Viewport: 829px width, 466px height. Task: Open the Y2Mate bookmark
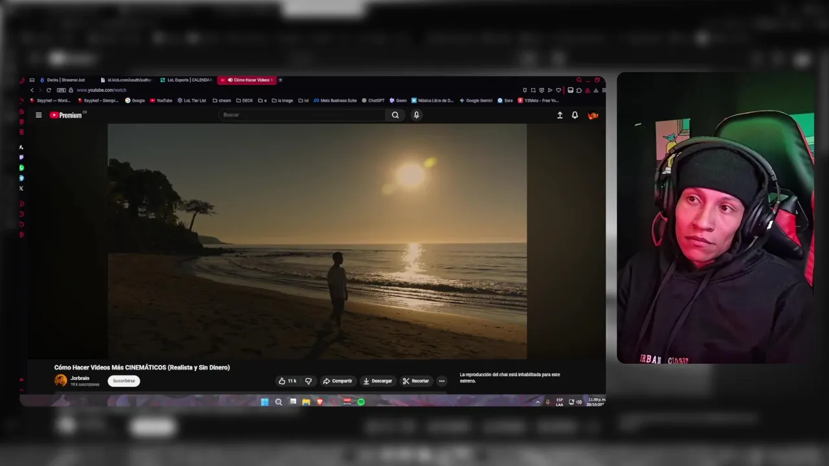coord(538,100)
